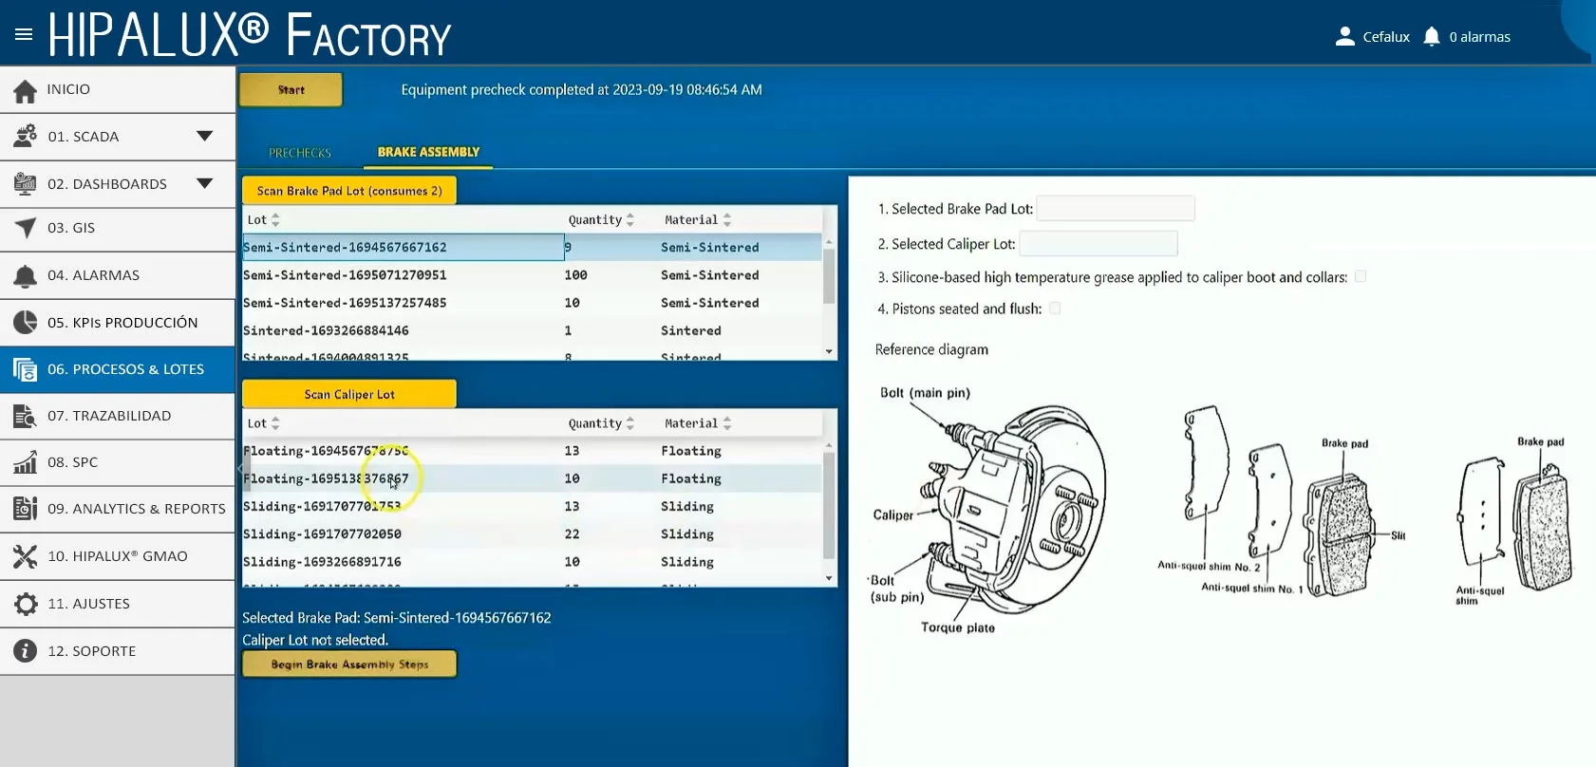Click the Cefalux user profile icon
Viewport: 1596px width, 767px height.
pos(1344,36)
